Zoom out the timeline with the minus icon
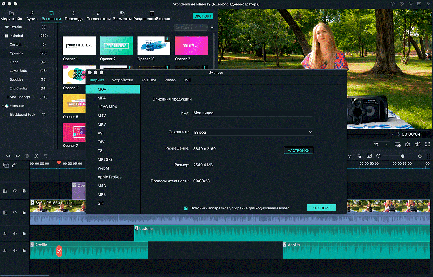 click(378, 156)
